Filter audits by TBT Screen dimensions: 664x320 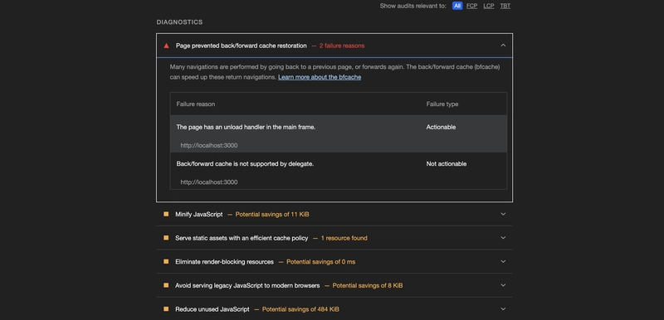click(505, 6)
